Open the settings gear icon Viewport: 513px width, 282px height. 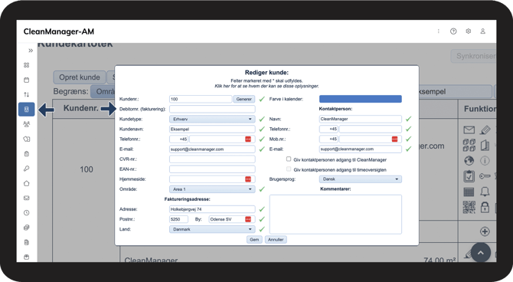coord(468,31)
